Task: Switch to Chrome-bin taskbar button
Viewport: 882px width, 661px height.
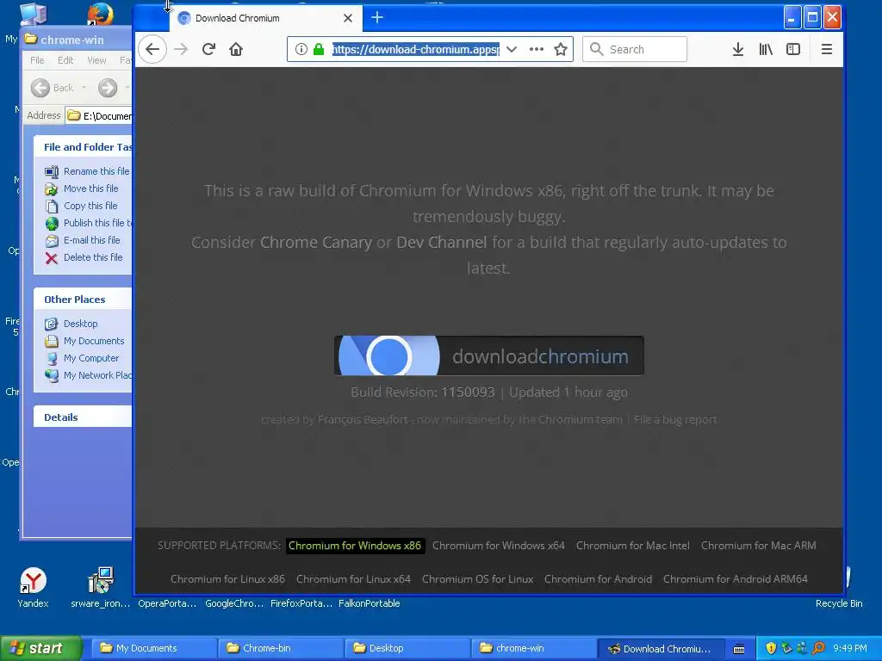Action: coord(280,649)
